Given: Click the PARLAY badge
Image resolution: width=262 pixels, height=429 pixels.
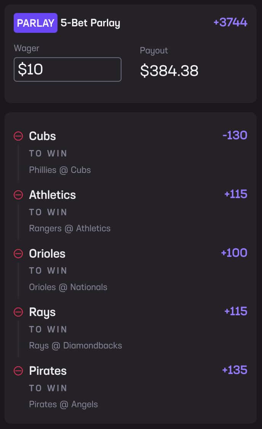Looking at the screenshot, I should click(35, 23).
